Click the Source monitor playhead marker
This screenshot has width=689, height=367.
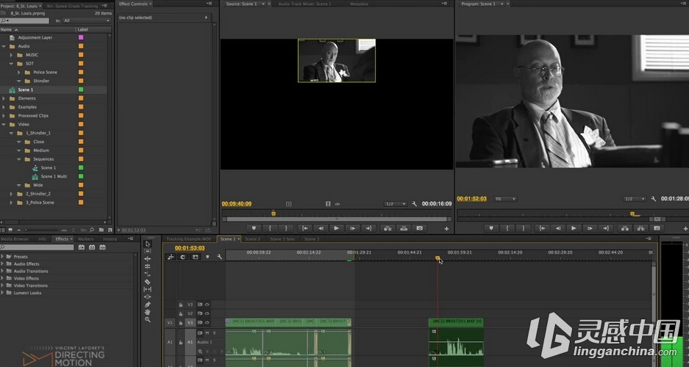click(x=274, y=213)
